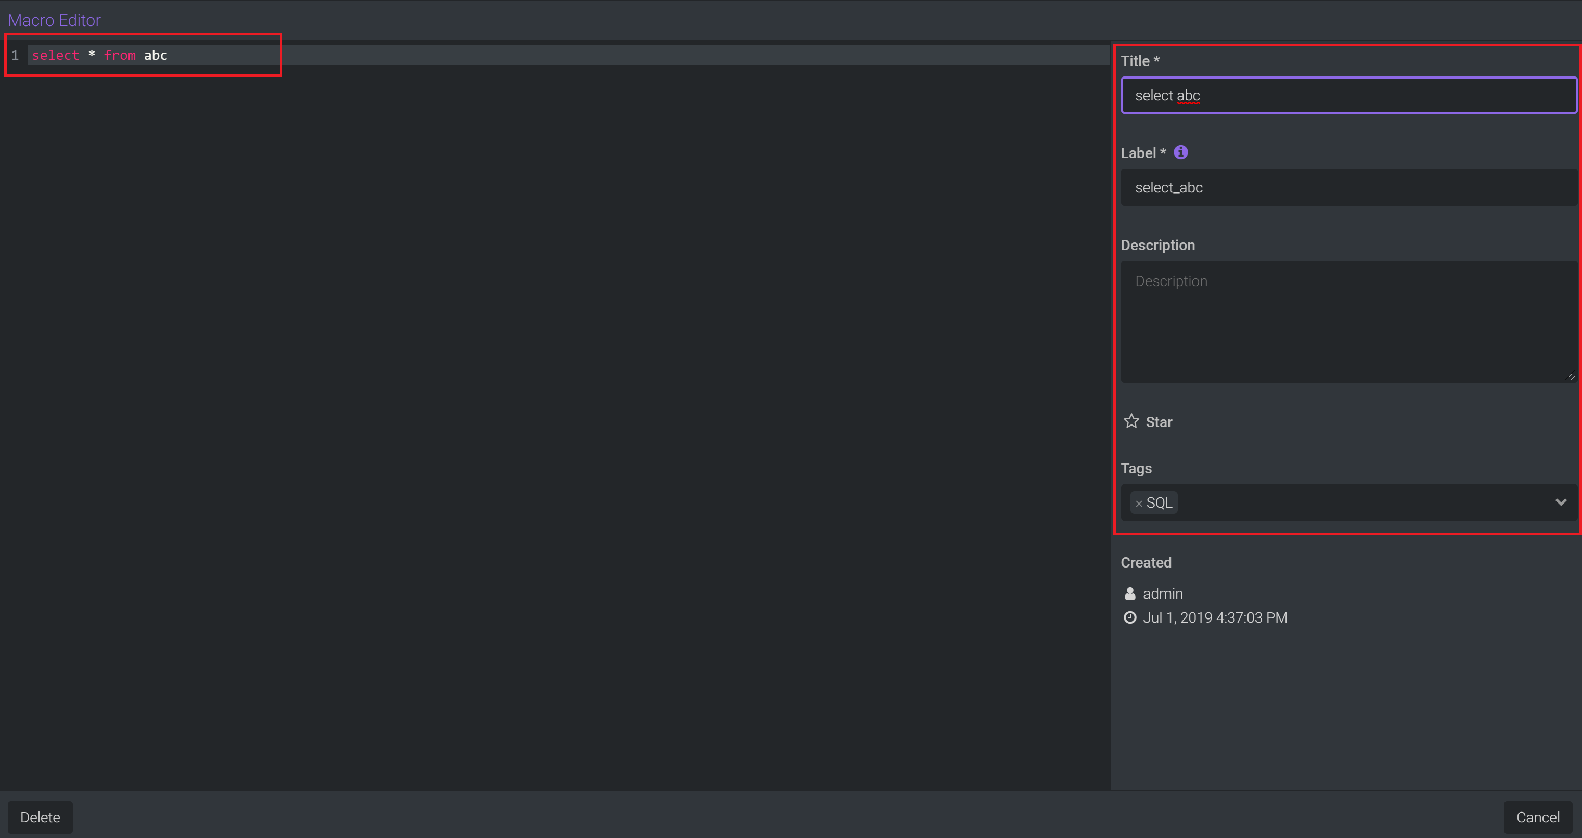This screenshot has height=838, width=1582.
Task: Click line number 1 in editor gutter
Action: [15, 55]
